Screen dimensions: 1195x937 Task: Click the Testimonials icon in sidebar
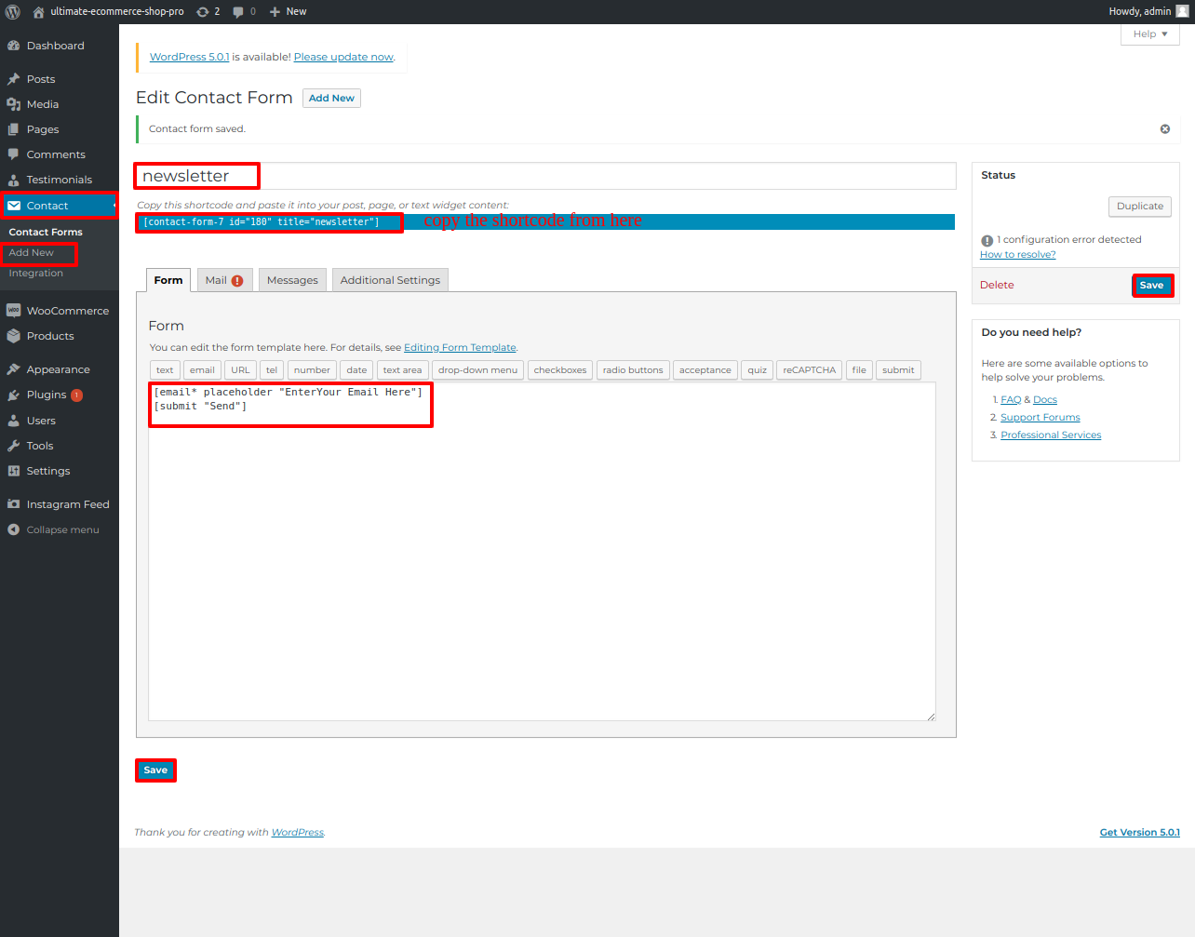(x=14, y=180)
